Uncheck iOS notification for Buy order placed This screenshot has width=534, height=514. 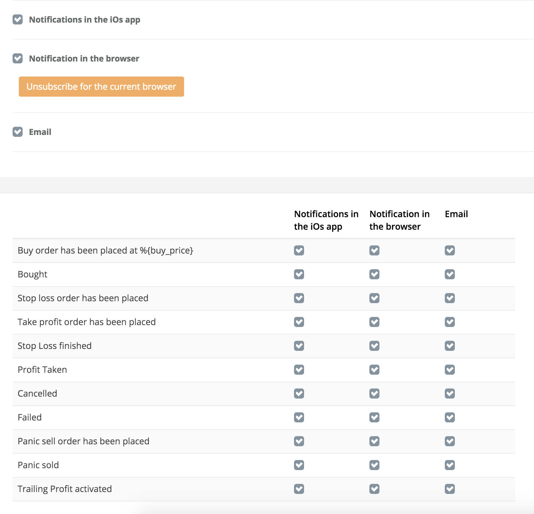pos(299,250)
